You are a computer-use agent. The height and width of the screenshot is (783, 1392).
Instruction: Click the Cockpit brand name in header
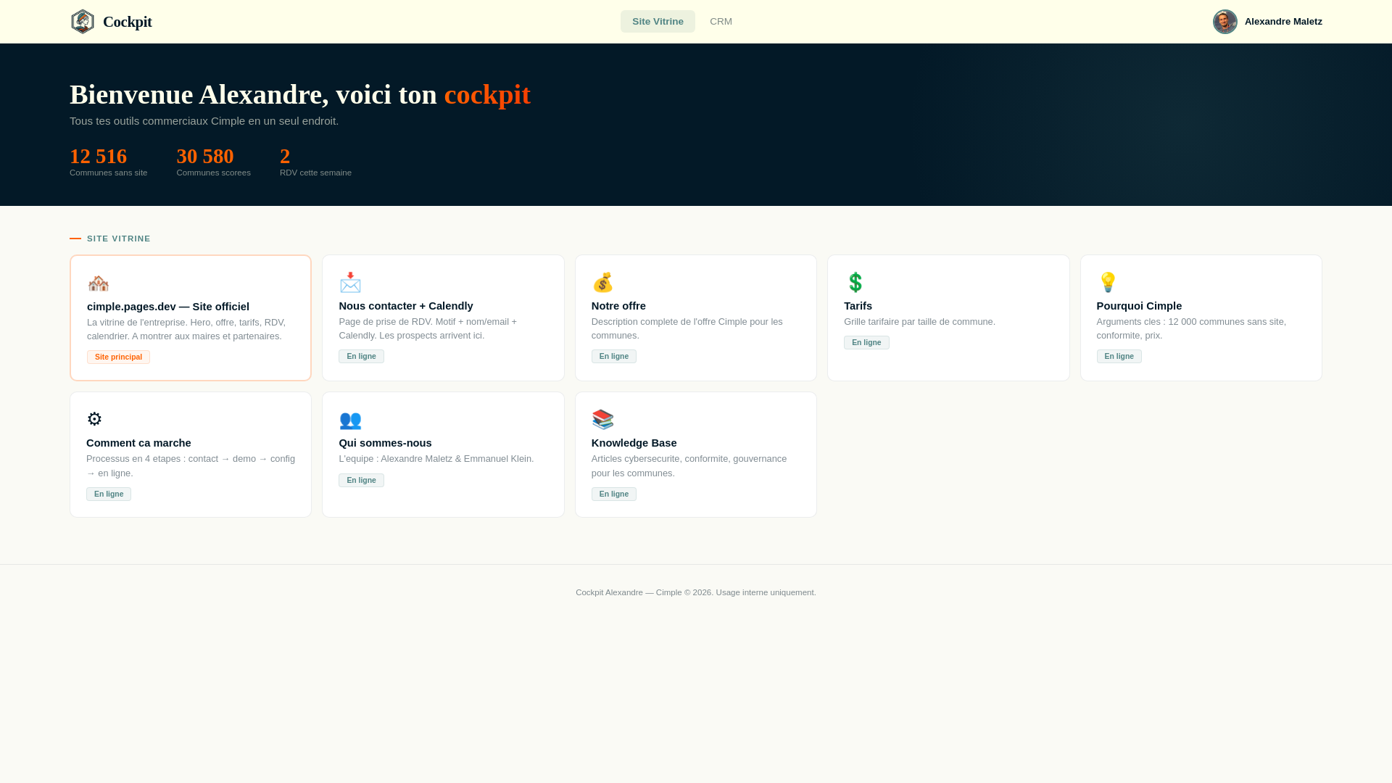tap(128, 22)
